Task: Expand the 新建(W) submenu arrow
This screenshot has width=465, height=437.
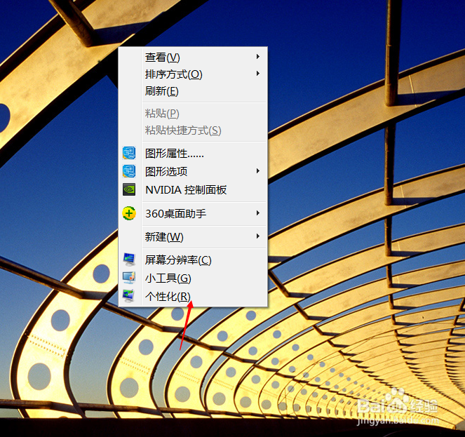Action: tap(258, 236)
